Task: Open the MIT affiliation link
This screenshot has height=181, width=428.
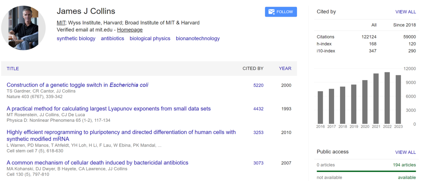Action: click(61, 23)
